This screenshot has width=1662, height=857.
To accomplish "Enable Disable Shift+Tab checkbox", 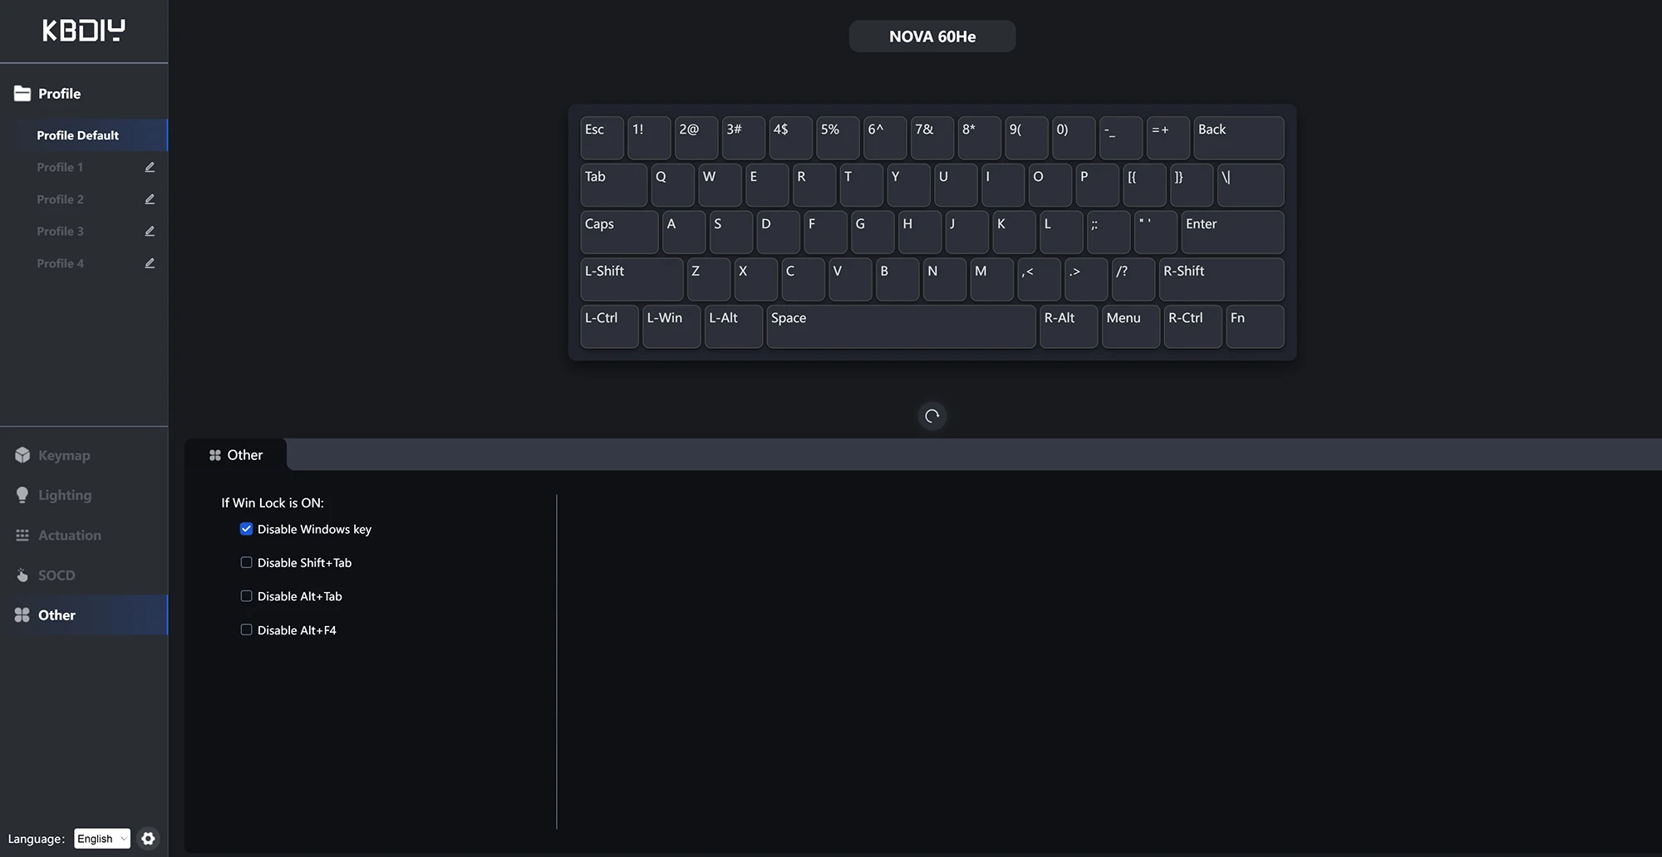I will point(246,562).
